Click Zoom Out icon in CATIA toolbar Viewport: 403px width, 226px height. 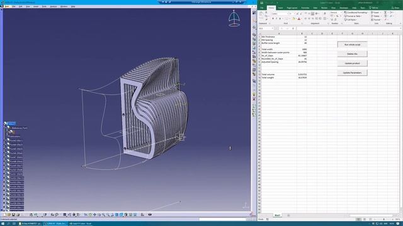[108, 215]
